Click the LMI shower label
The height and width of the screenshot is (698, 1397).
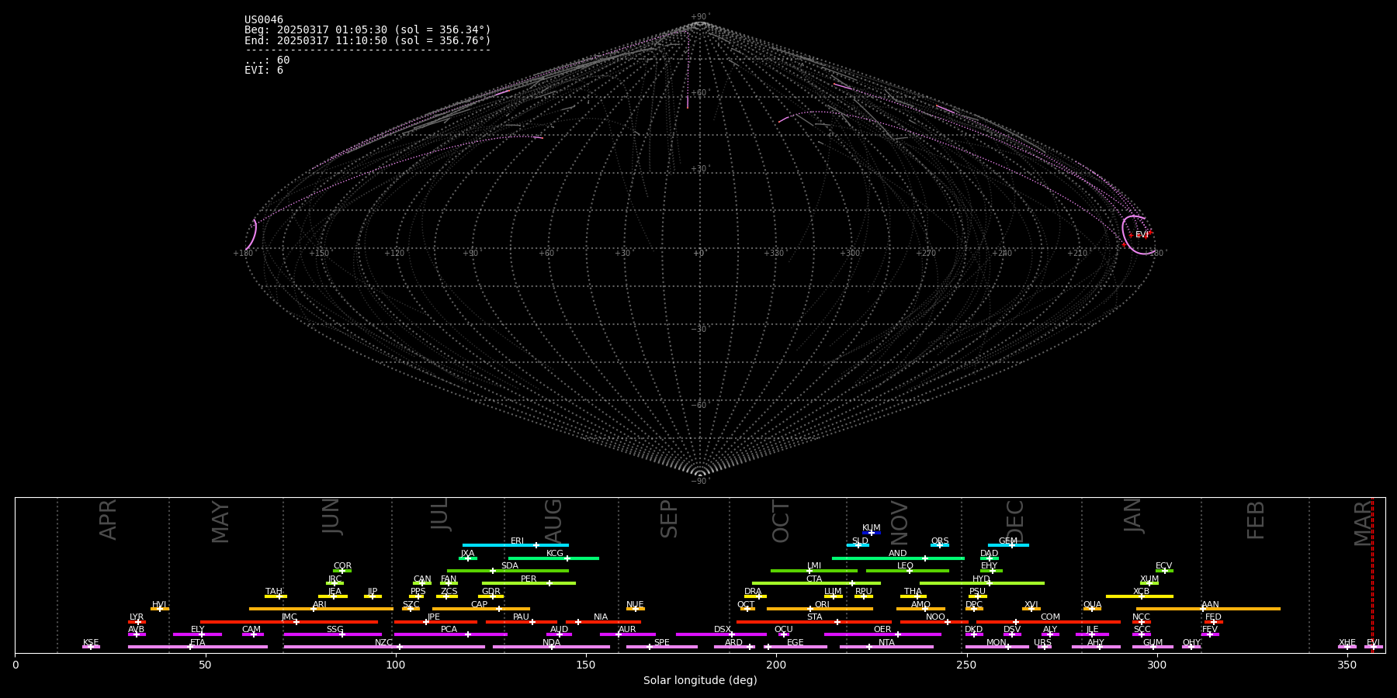click(813, 566)
